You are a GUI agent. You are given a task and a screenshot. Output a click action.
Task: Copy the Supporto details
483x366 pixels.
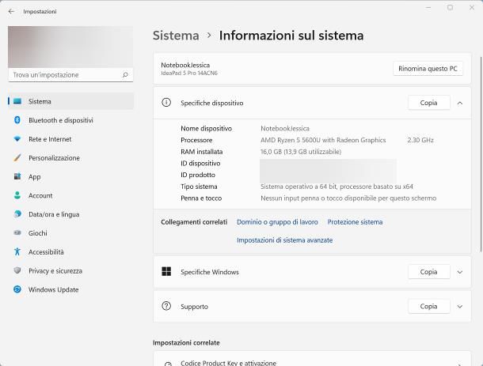pos(429,307)
